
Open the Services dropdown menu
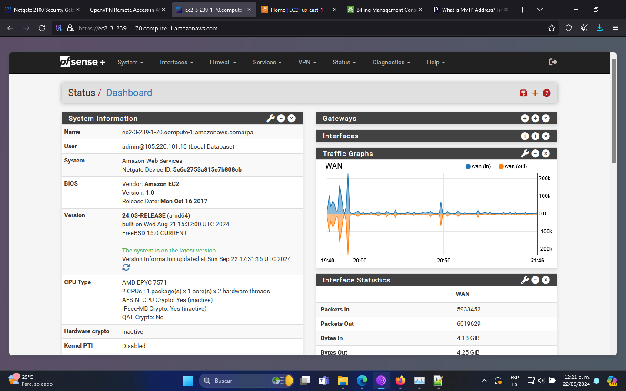(x=267, y=62)
